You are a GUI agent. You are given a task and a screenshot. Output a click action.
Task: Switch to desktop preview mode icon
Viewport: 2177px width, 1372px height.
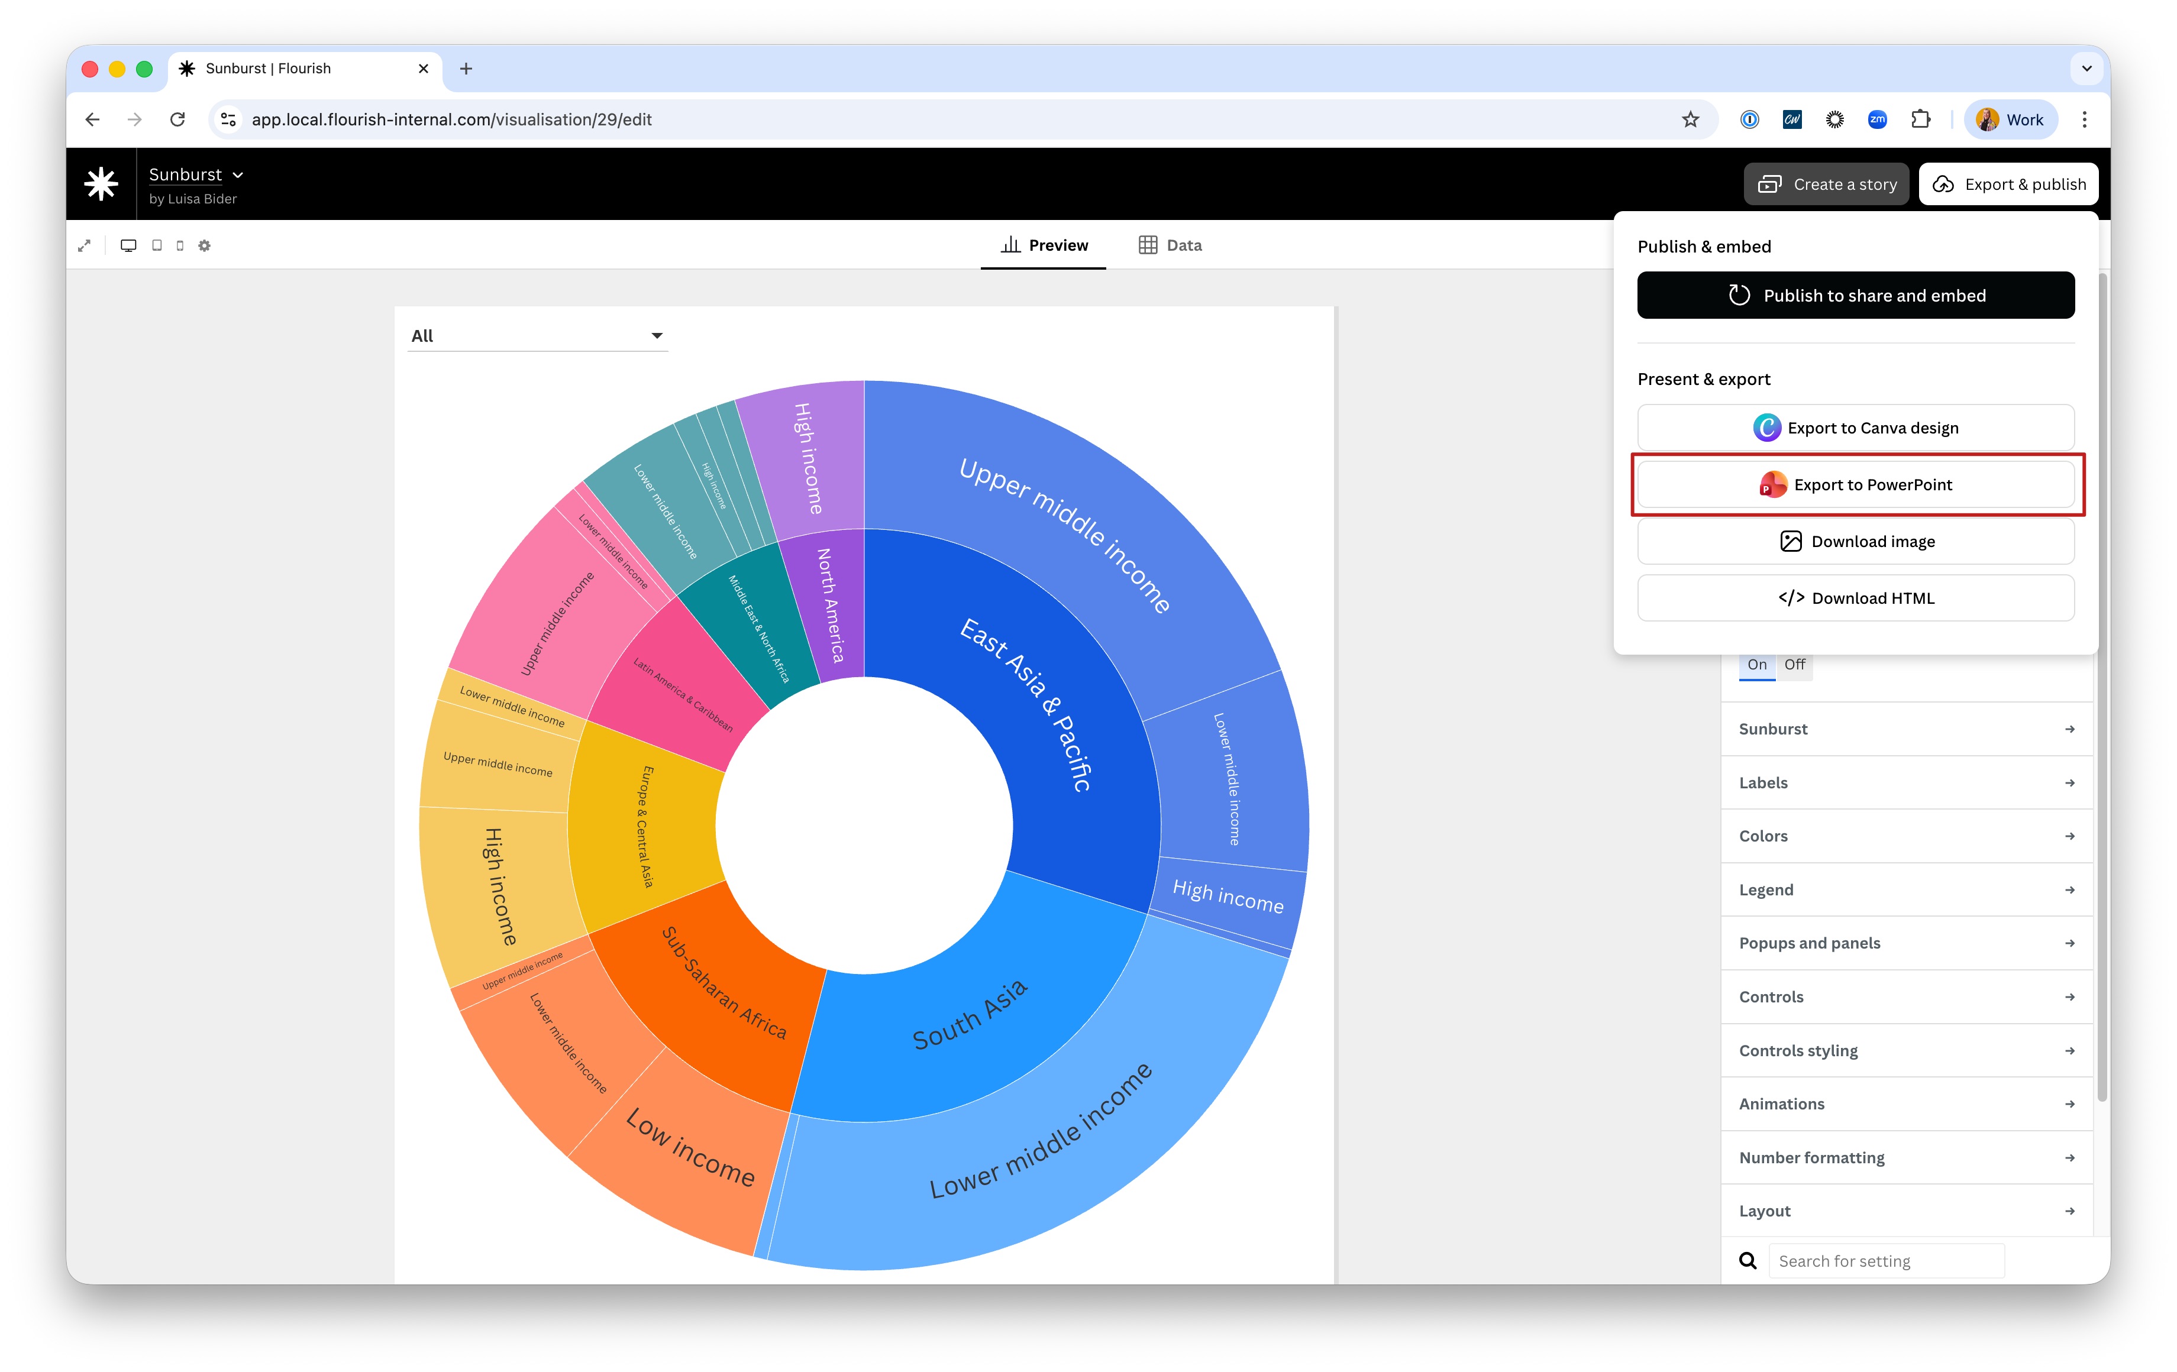coord(128,246)
